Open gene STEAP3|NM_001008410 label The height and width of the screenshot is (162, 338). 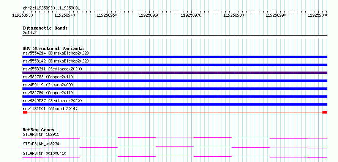(x=44, y=153)
